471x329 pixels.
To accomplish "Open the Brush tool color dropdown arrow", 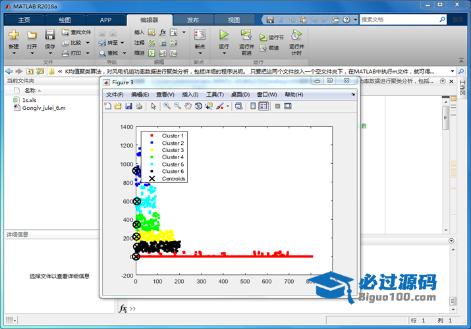I will pyautogui.click(x=227, y=106).
